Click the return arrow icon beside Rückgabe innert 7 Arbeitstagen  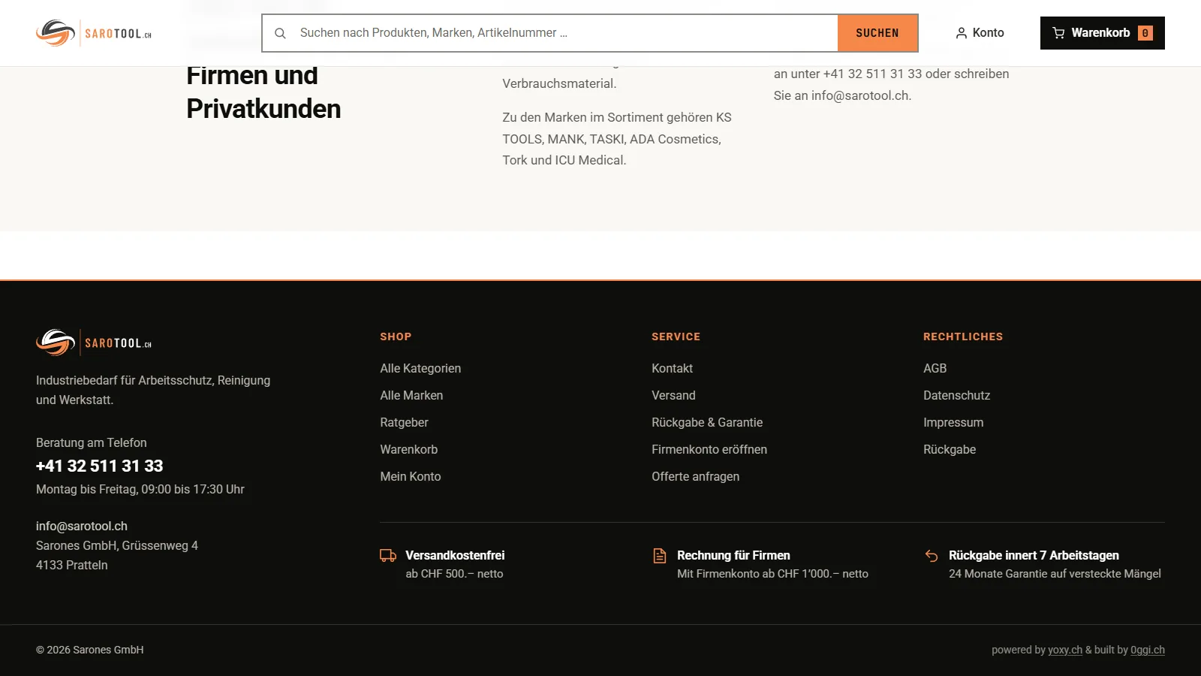[x=932, y=556]
